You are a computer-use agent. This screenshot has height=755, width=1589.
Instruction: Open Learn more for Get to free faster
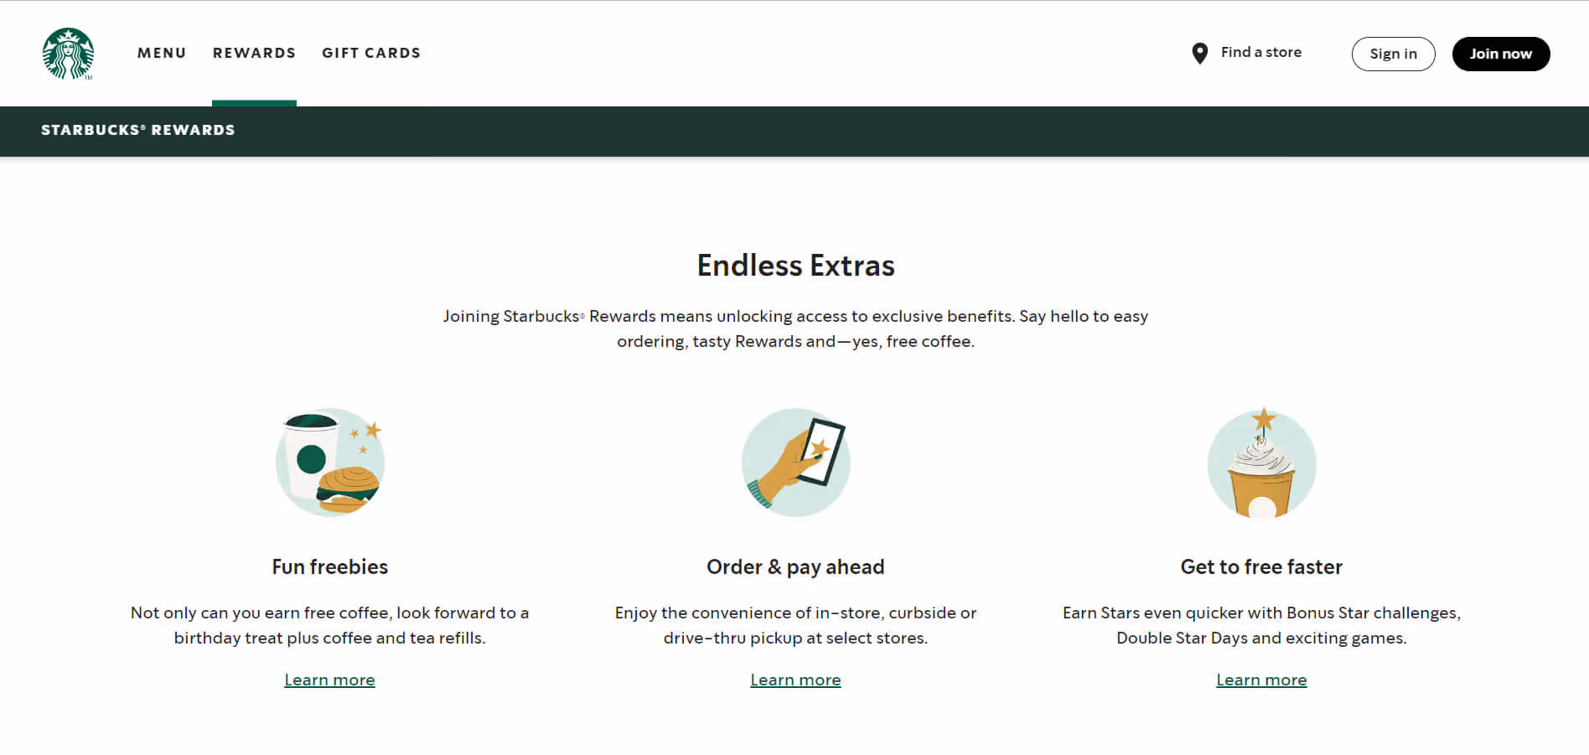1261,680
